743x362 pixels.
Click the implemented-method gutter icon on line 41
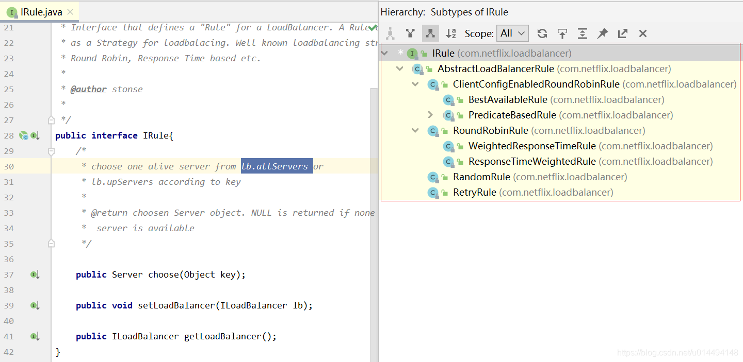click(x=35, y=336)
